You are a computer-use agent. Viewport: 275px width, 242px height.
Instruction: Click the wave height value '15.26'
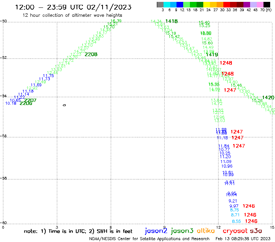coord(257,101)
